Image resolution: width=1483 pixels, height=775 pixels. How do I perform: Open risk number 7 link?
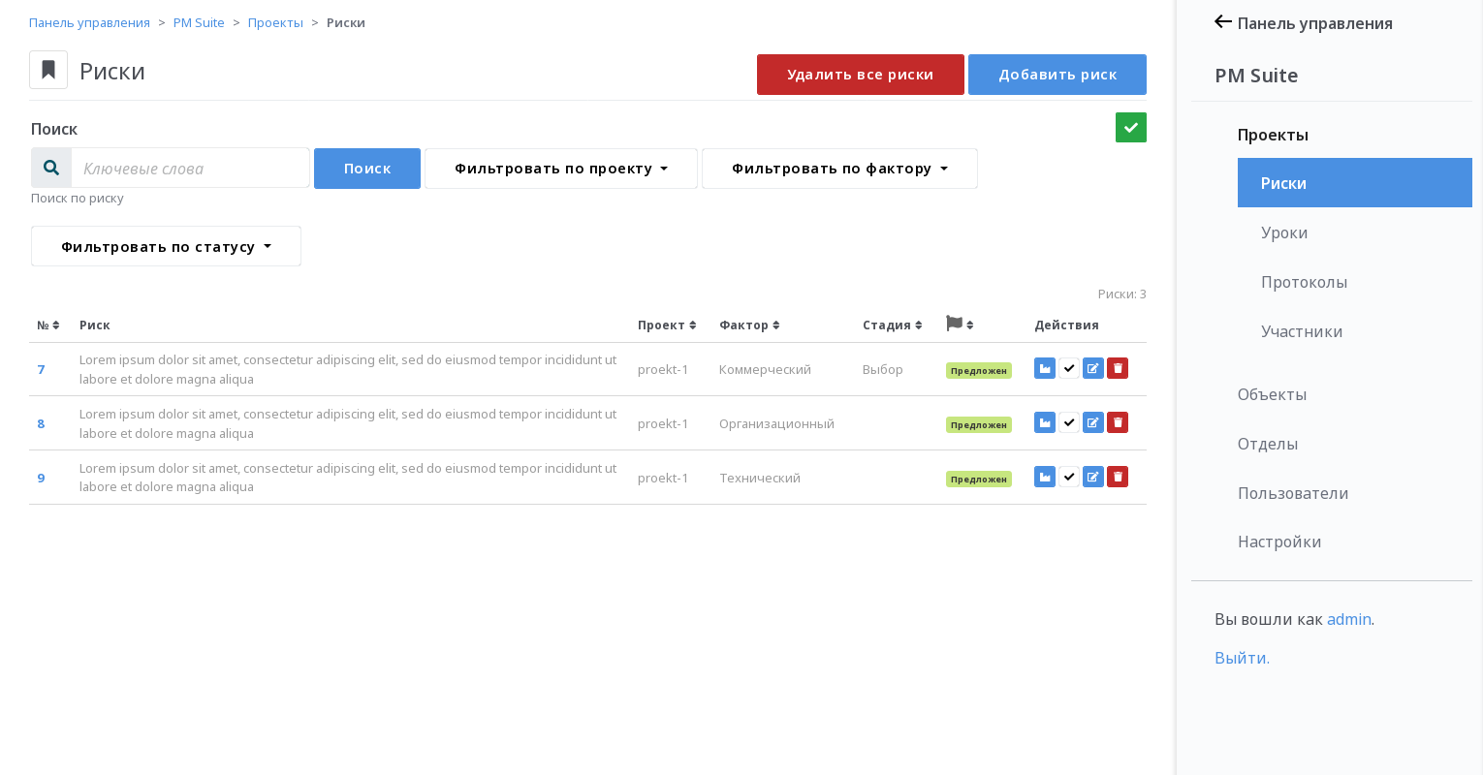[x=41, y=369]
